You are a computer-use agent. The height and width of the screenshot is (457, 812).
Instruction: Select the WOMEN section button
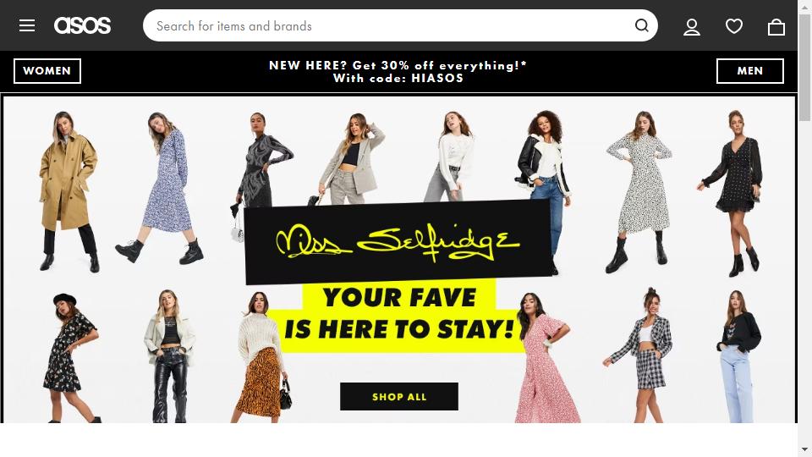click(x=47, y=71)
